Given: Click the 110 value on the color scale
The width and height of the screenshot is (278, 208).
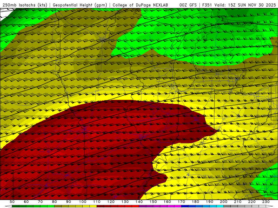Looking at the screenshot, I should coord(97,202).
